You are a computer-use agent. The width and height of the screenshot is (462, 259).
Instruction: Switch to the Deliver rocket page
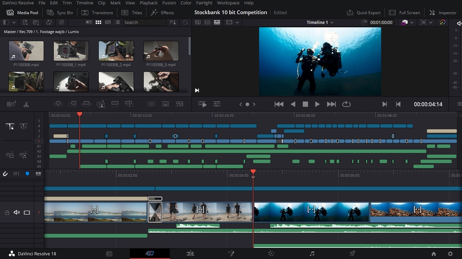click(352, 254)
